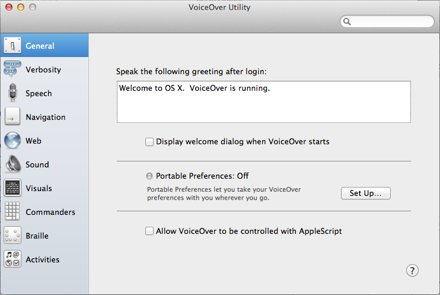Open Navigation via its arrow key icon

[x=12, y=116]
